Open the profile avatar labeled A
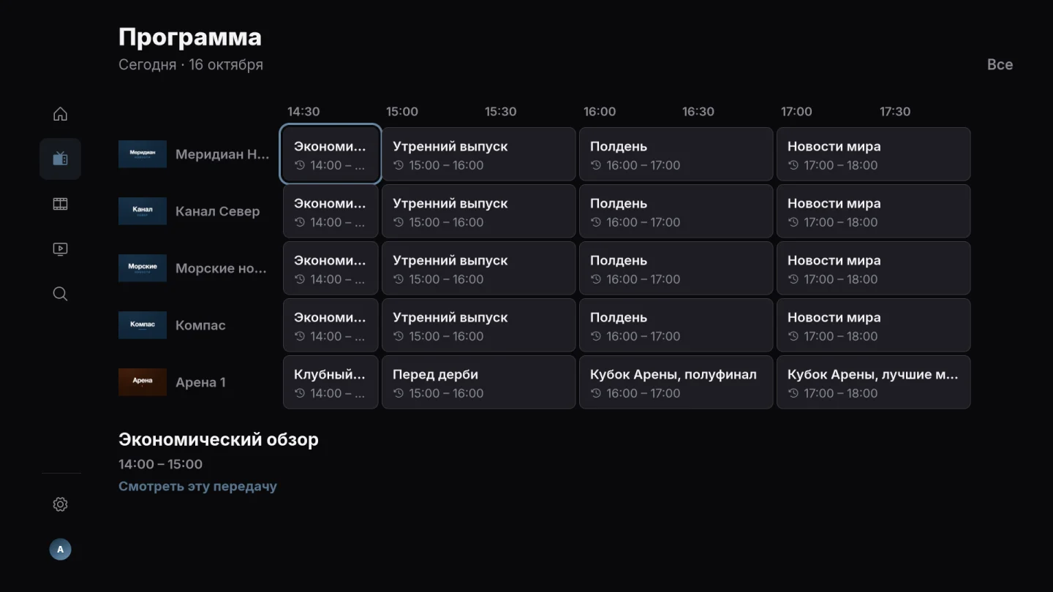Viewport: 1053px width, 592px height. [x=60, y=550]
